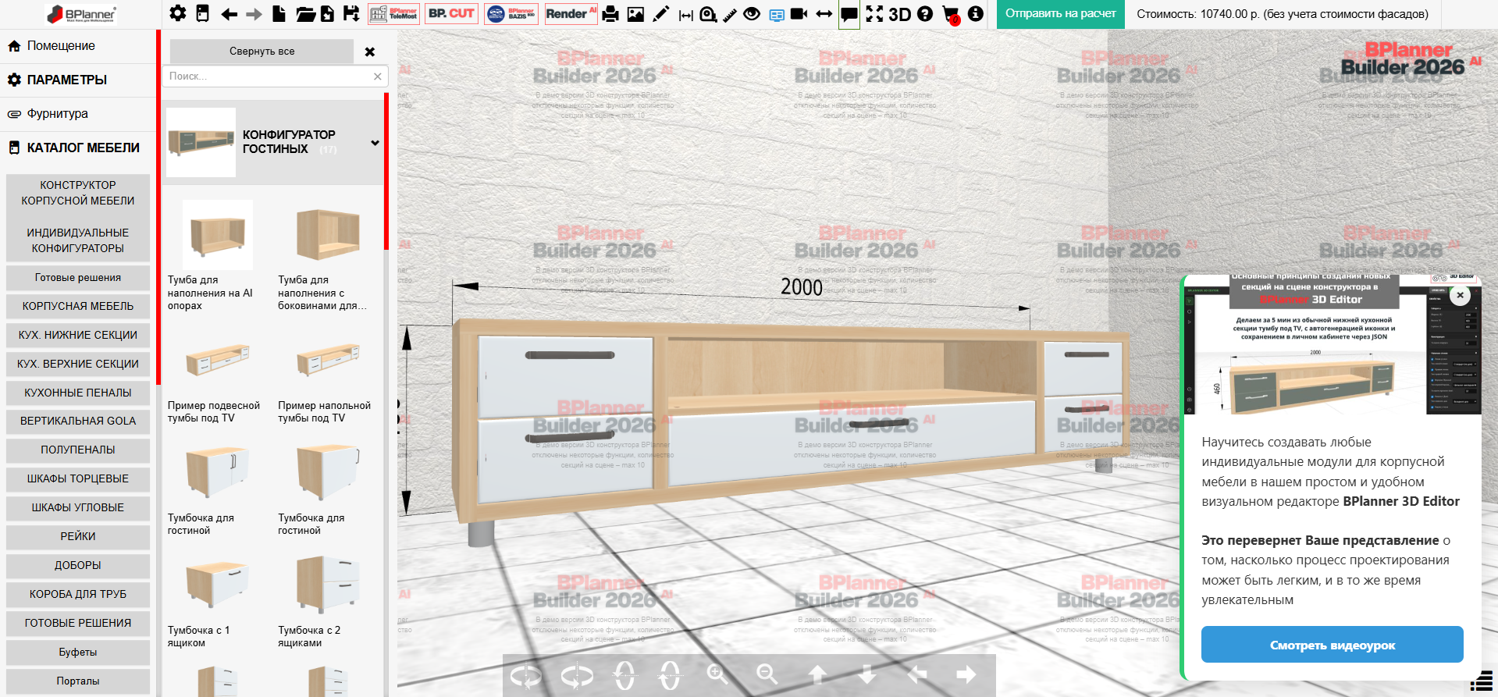This screenshot has height=697, width=1498.
Task: Rotate the view left around the vertical axis
Action: coord(526,675)
